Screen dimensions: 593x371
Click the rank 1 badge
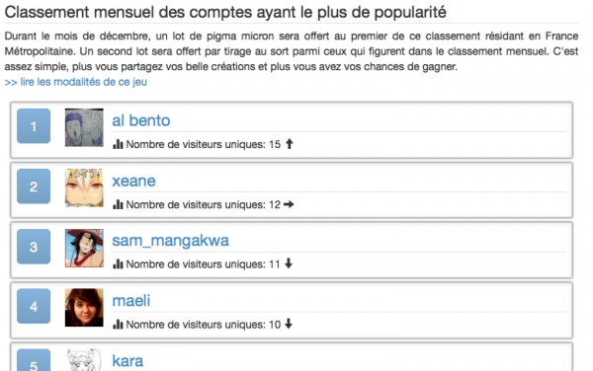pos(34,126)
